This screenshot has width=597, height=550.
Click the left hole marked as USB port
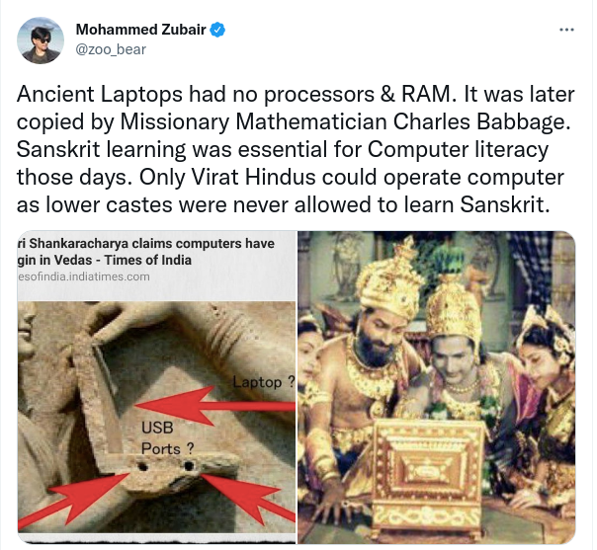(x=142, y=466)
